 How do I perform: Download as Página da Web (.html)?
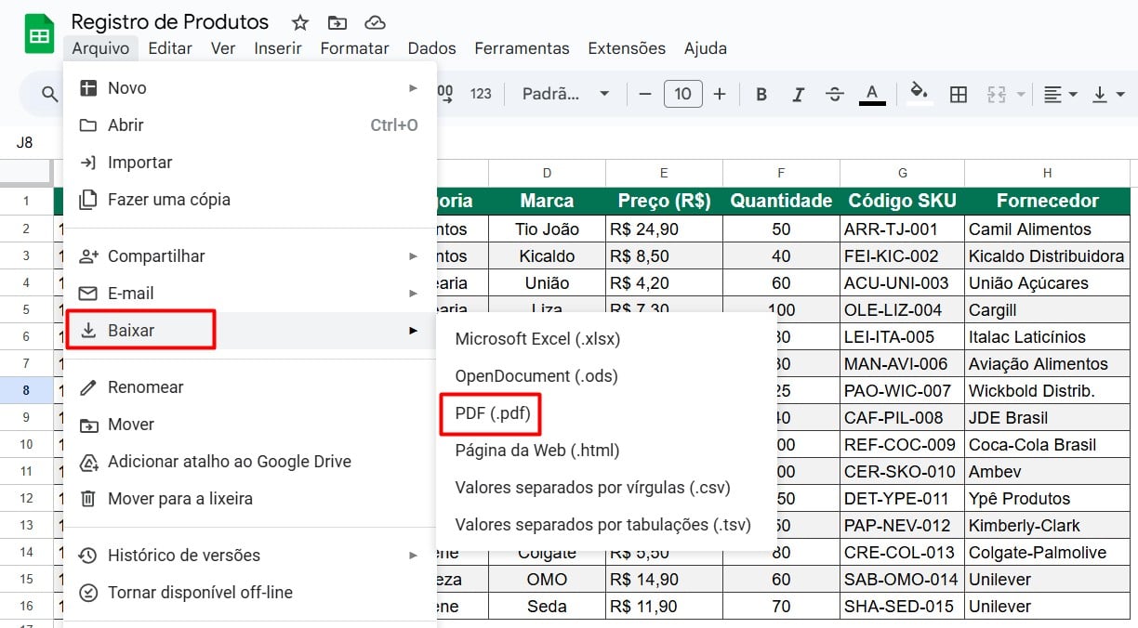coord(606,451)
